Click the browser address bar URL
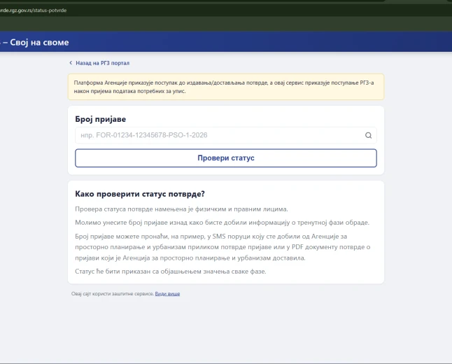 34,10
